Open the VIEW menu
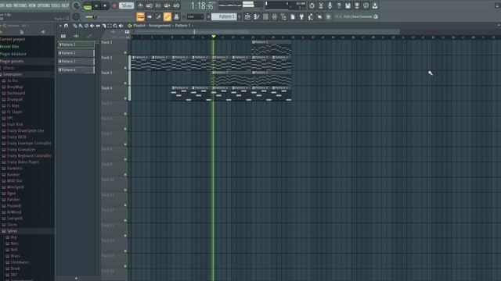Screen dimensions: 501x281 click(32, 5)
